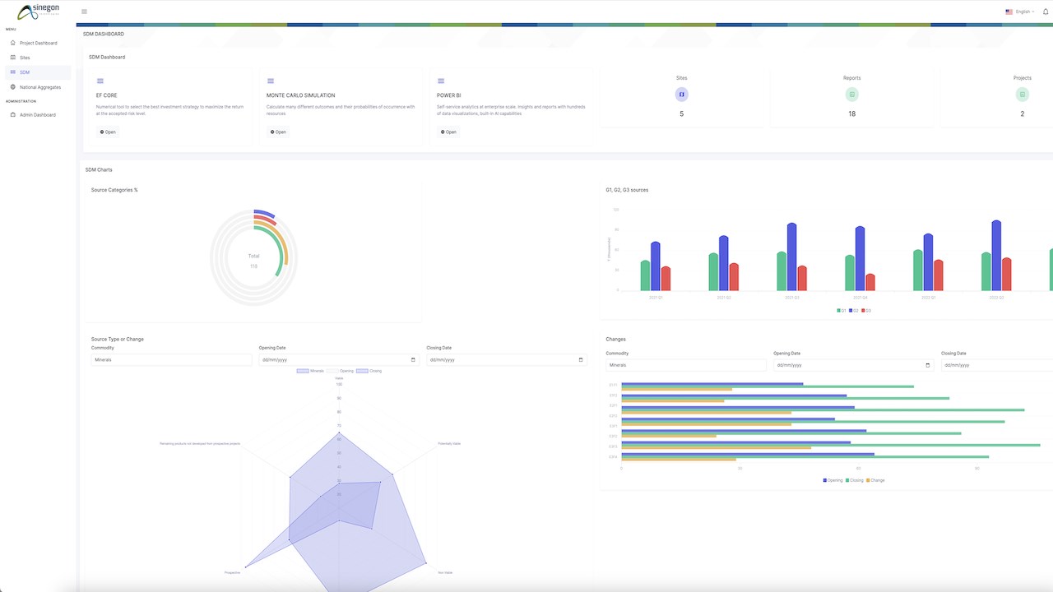Viewport: 1053px width, 592px height.
Task: Click the sinegon logo
Action: [39, 12]
